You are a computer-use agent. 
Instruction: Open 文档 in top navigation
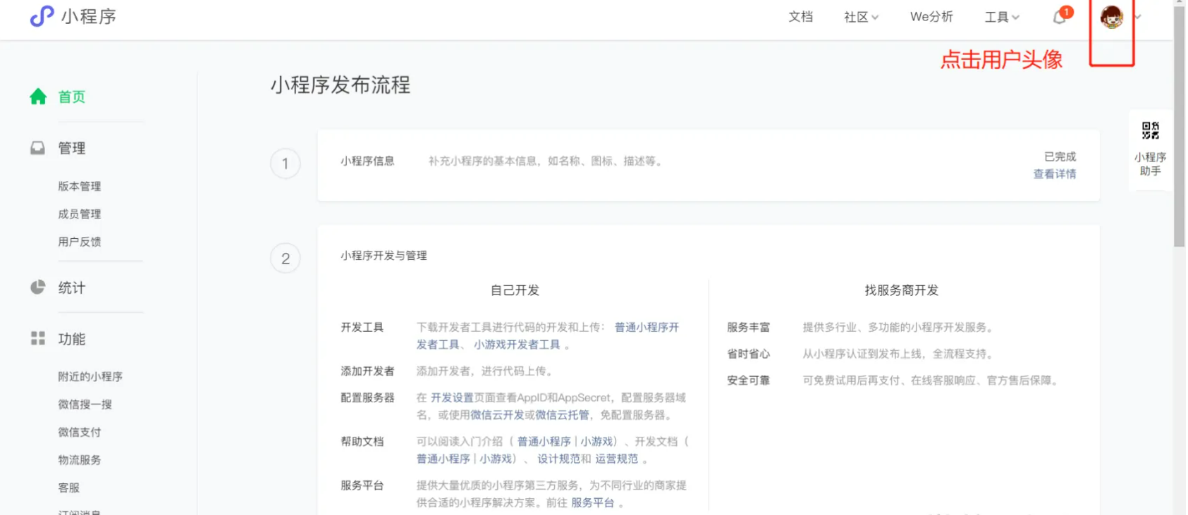pos(800,17)
